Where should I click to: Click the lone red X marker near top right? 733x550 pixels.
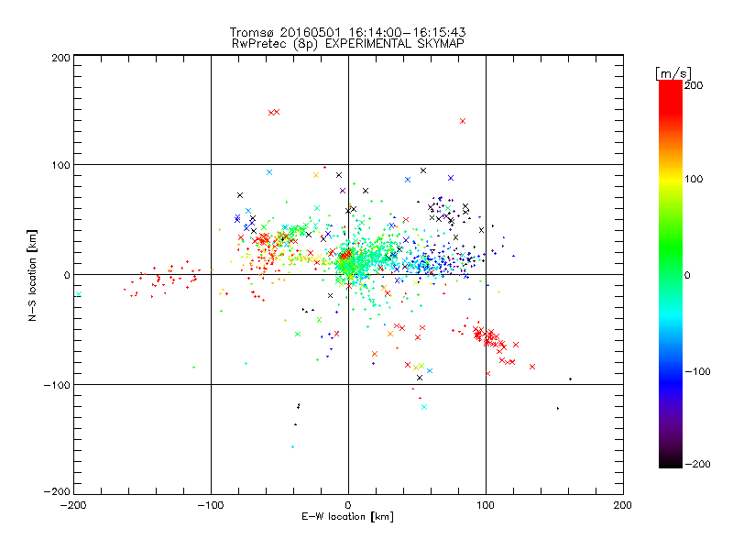(463, 121)
